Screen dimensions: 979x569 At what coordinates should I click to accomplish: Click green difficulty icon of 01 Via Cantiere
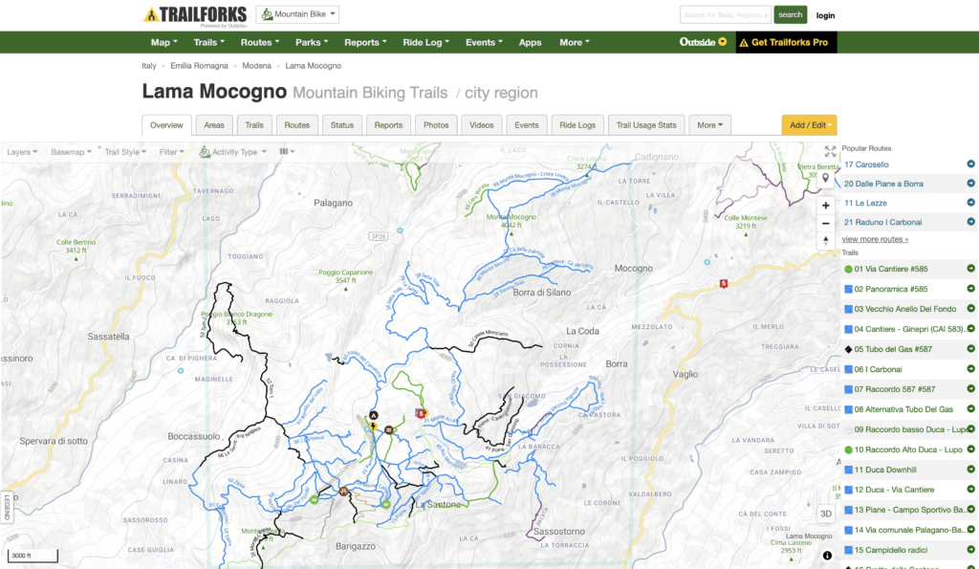pyautogui.click(x=849, y=269)
